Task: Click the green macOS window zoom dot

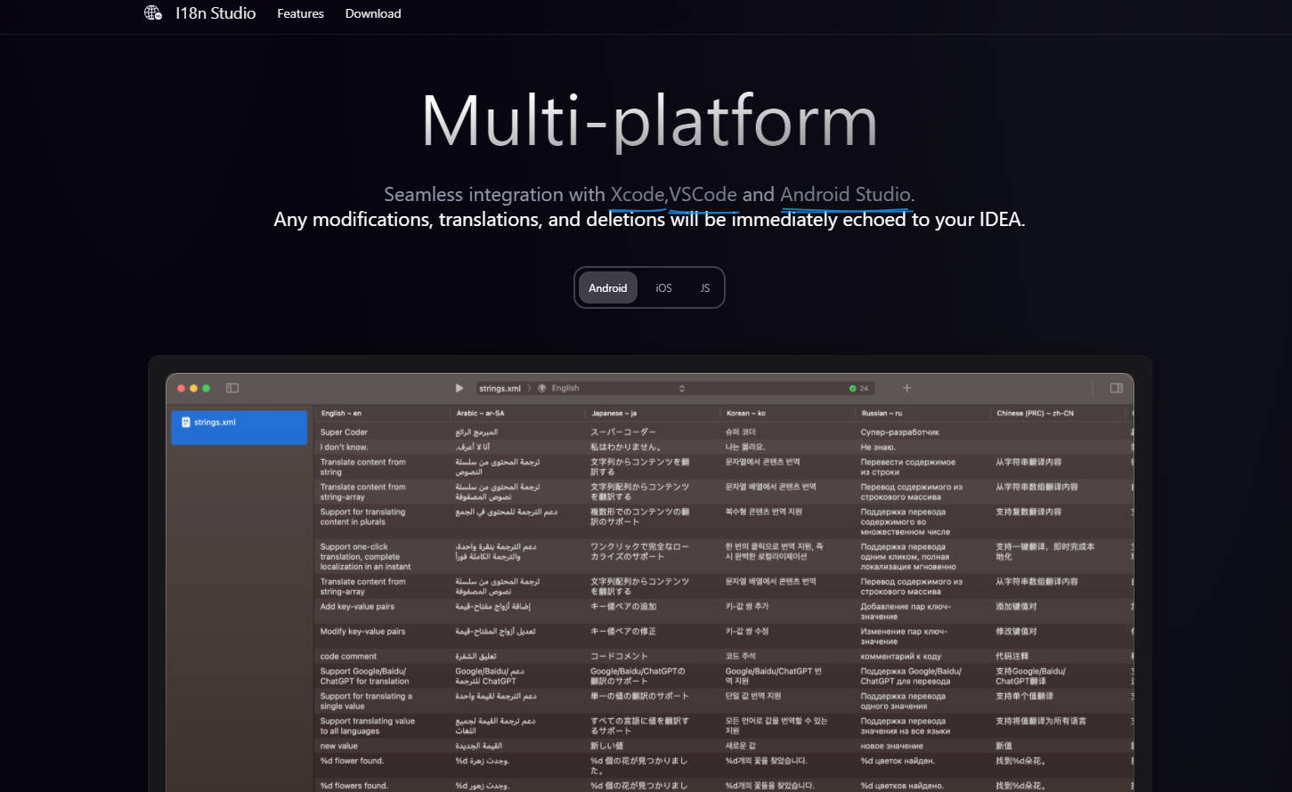Action: point(207,389)
